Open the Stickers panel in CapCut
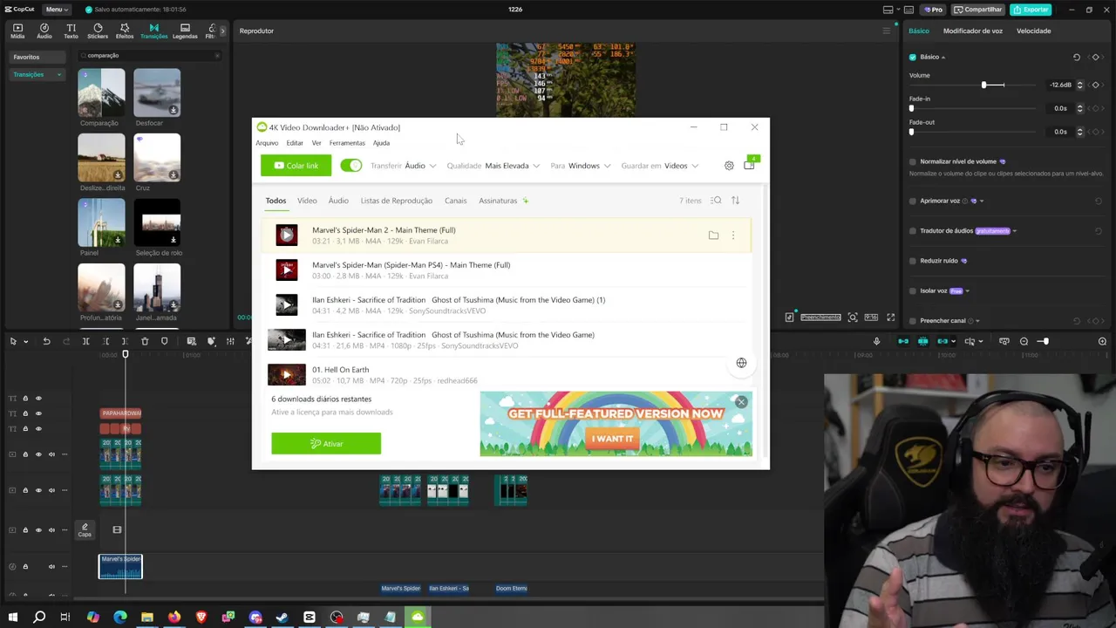The width and height of the screenshot is (1116, 628). coord(98,31)
